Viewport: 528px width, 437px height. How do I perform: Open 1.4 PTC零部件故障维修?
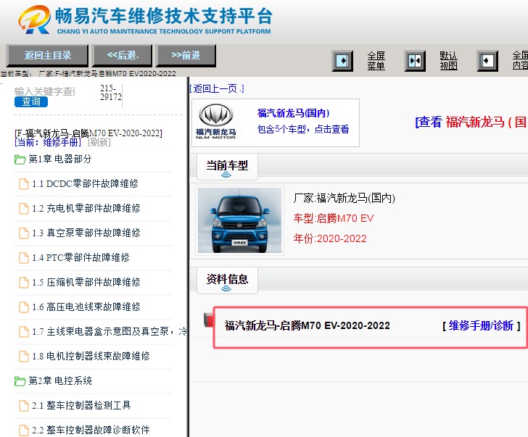(81, 258)
